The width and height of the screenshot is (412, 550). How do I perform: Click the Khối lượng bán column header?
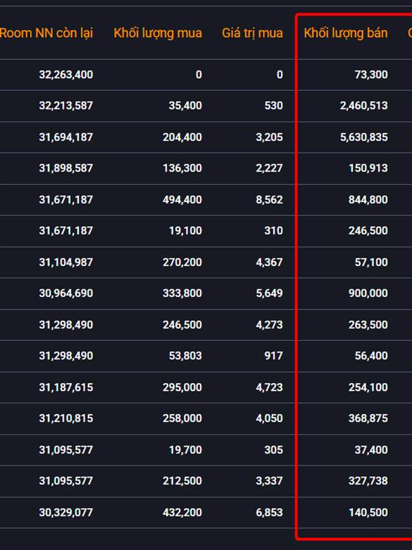[346, 33]
